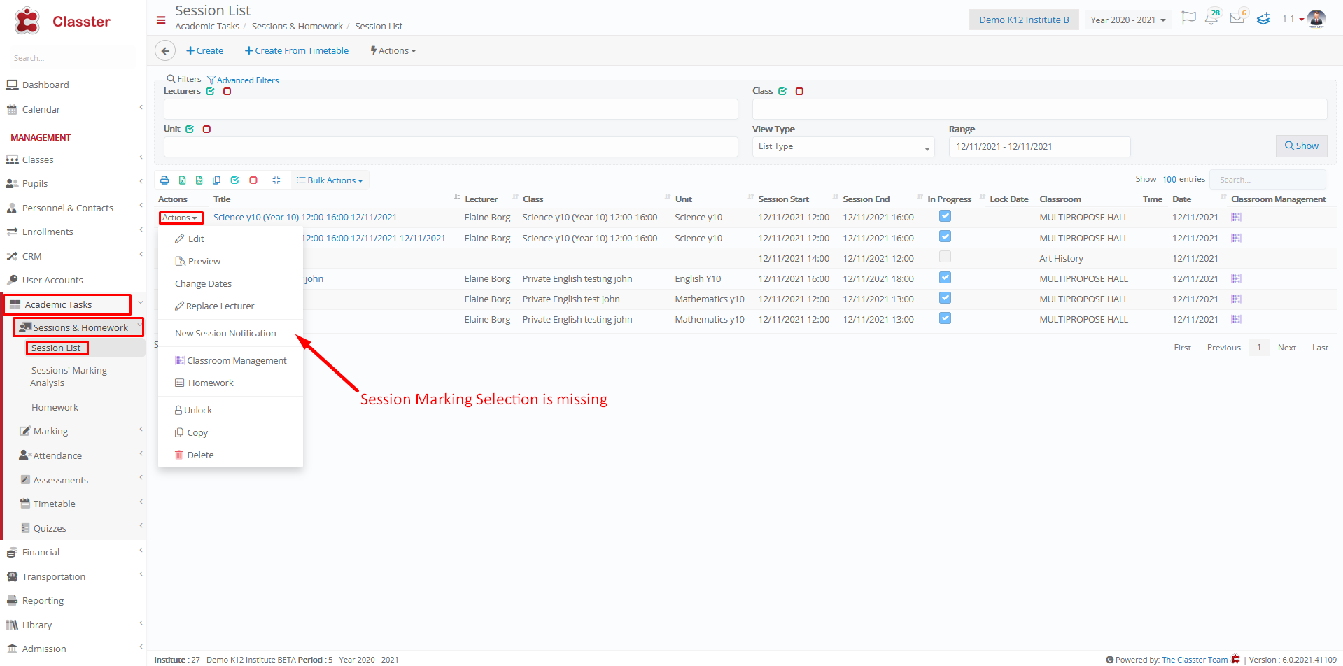This screenshot has width=1343, height=666.
Task: Open user avatar profile picture
Action: pyautogui.click(x=1316, y=19)
